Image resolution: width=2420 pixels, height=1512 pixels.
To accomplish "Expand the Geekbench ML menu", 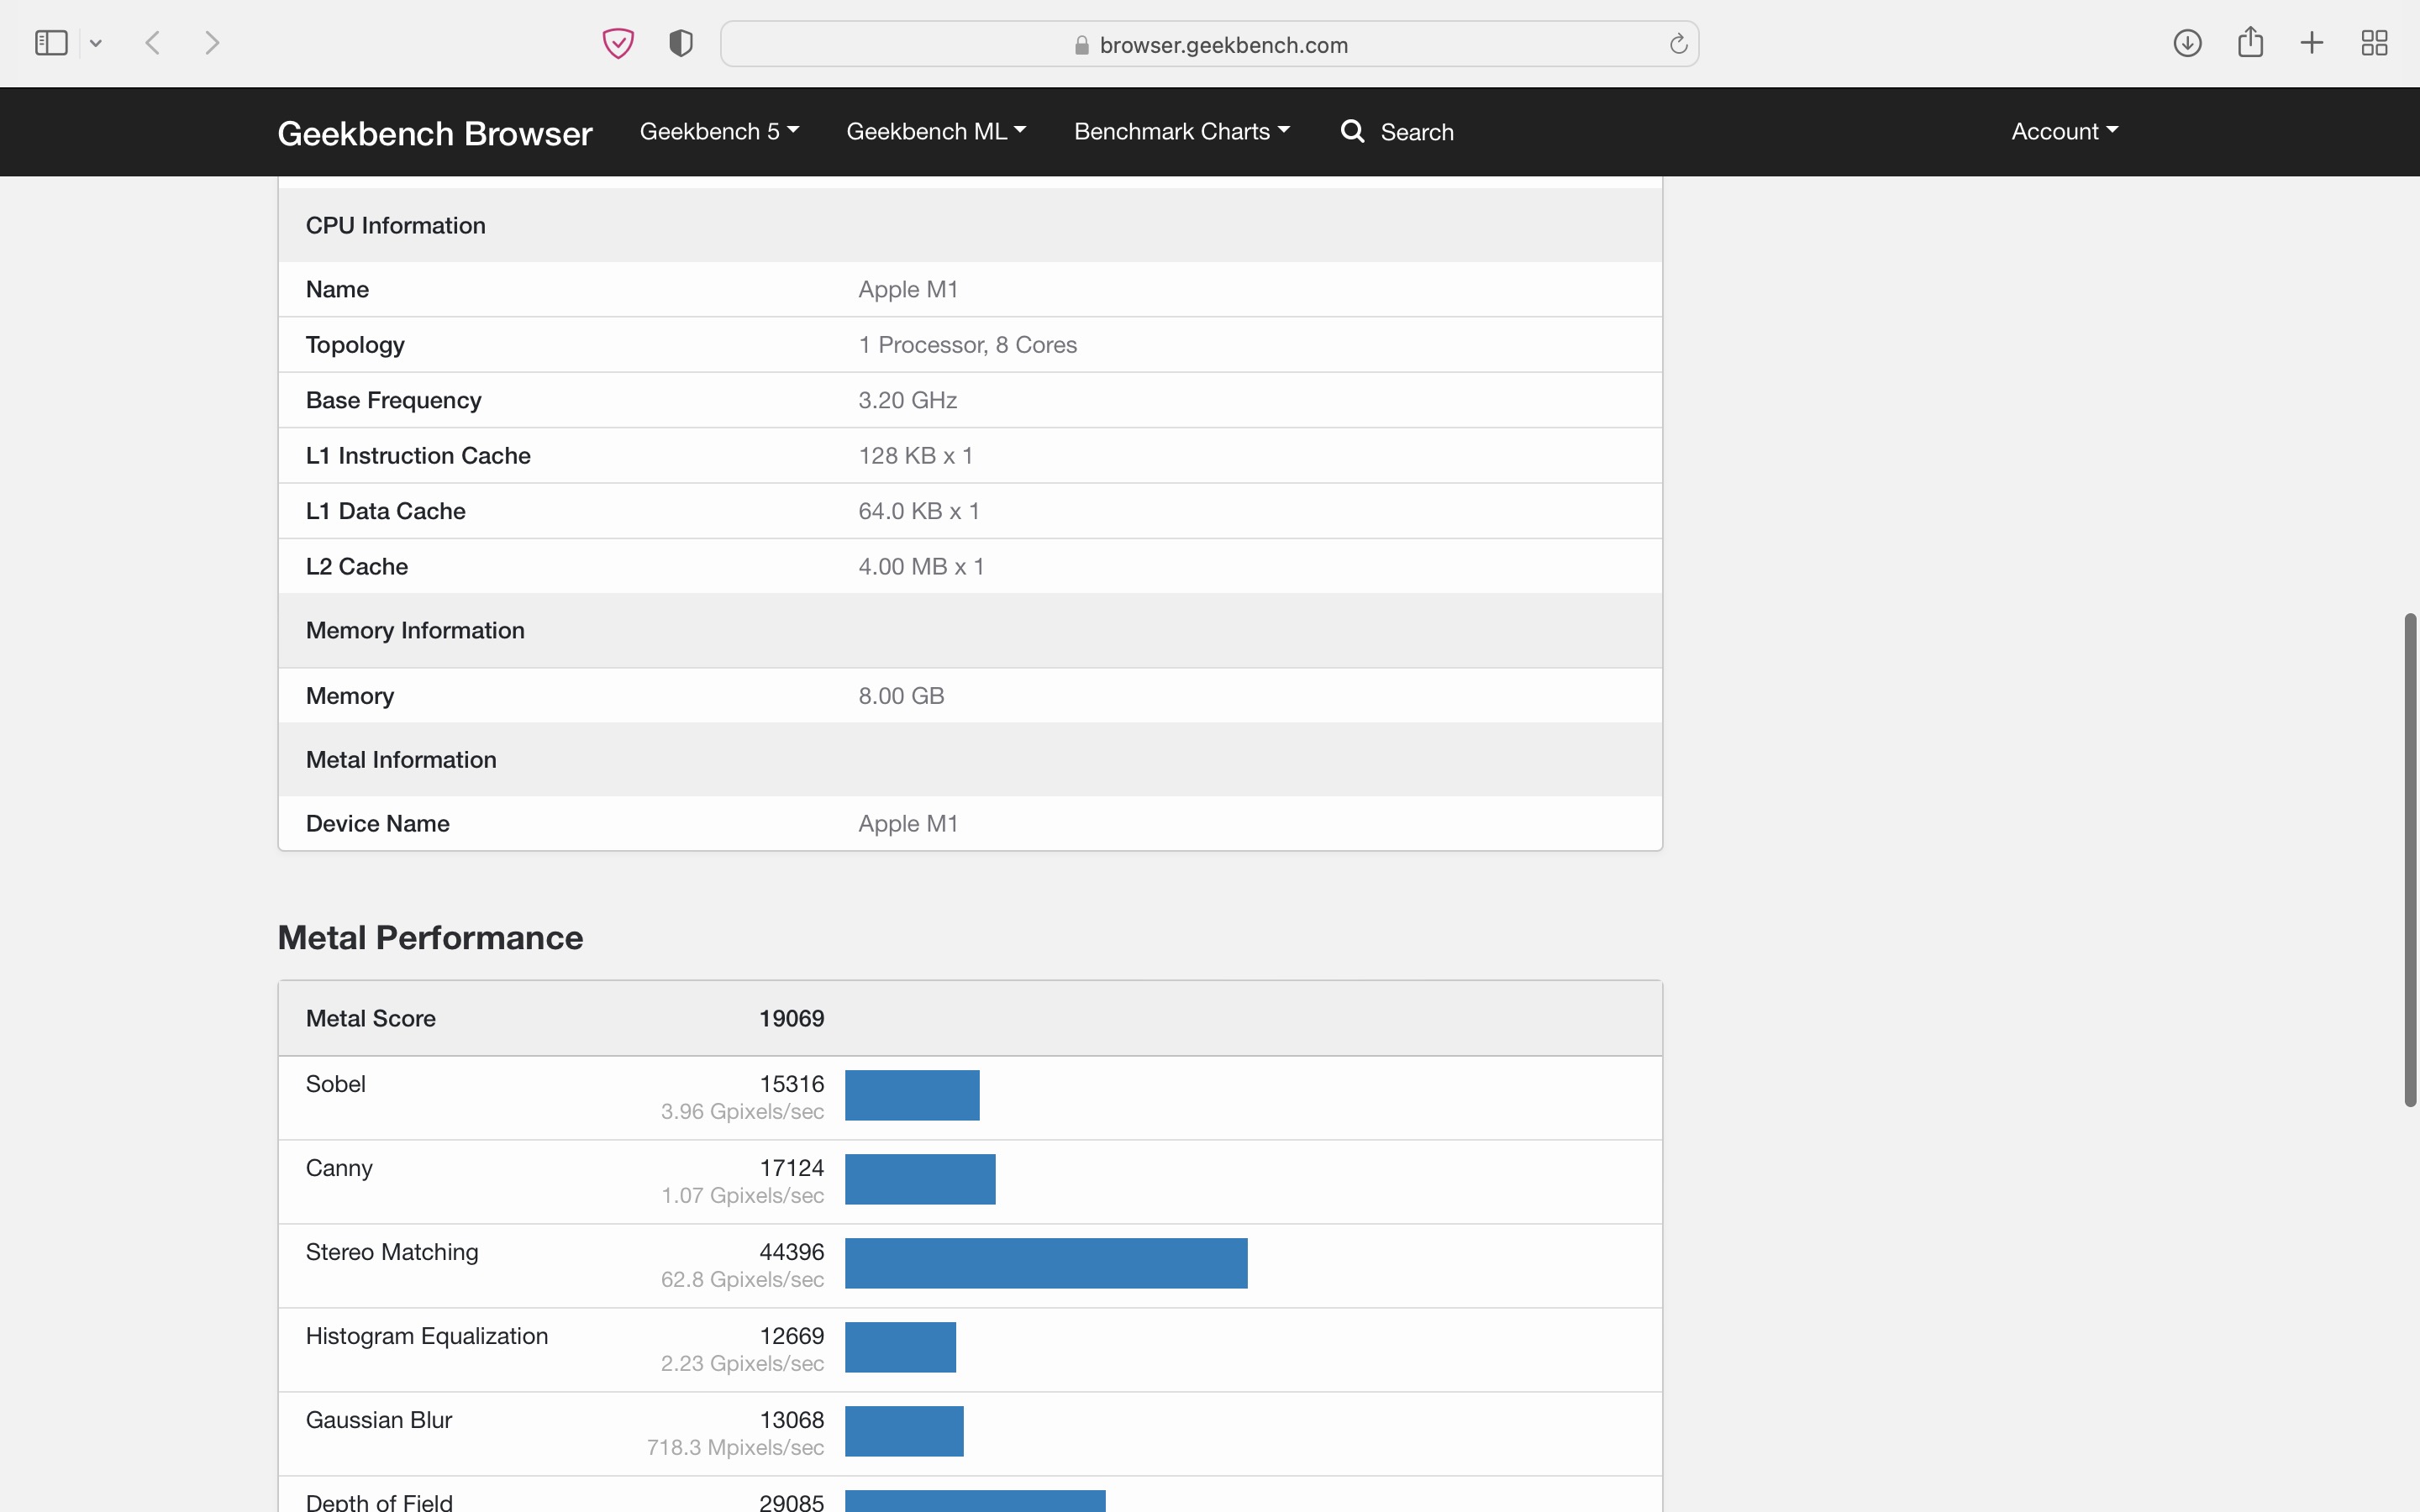I will click(x=935, y=132).
